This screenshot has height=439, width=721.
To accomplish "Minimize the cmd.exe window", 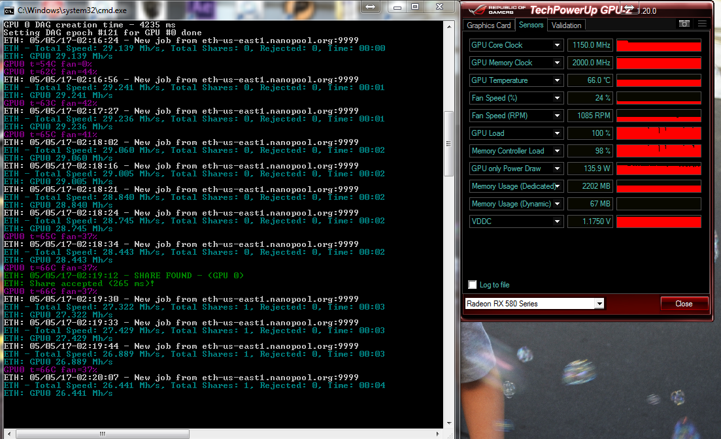I will tap(397, 7).
